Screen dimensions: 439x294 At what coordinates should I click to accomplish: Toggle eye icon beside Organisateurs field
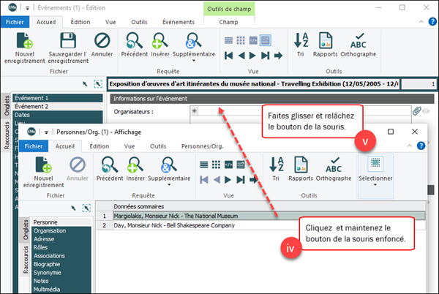pyautogui.click(x=427, y=111)
